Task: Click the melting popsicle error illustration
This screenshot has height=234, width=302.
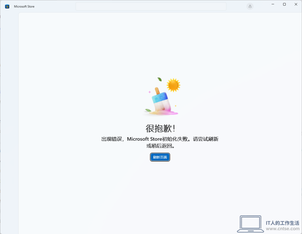Action: [162, 97]
